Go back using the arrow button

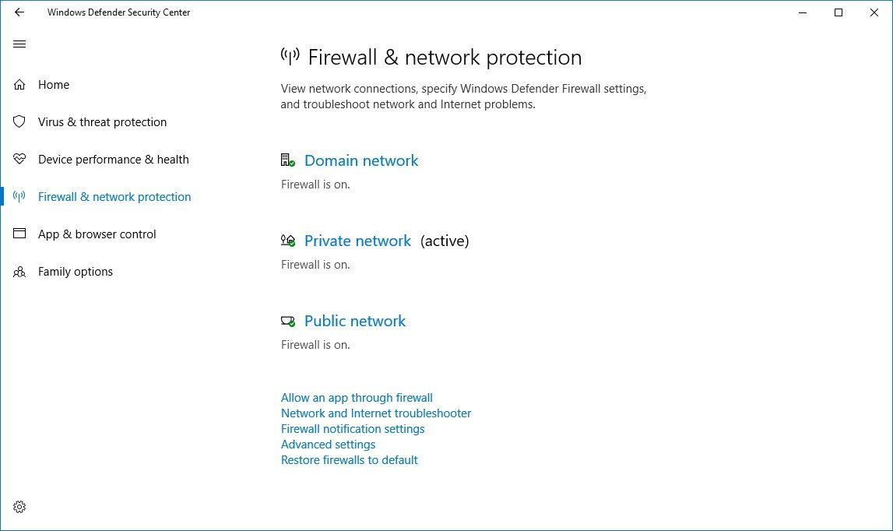point(19,12)
